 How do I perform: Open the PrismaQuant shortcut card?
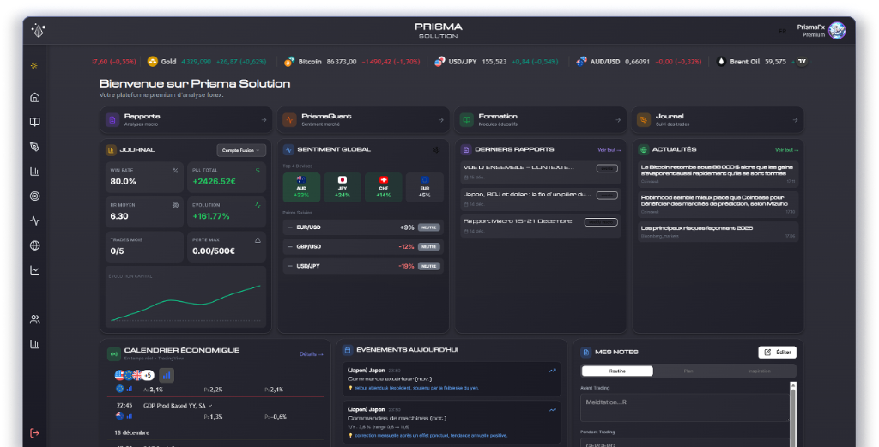pos(363,120)
